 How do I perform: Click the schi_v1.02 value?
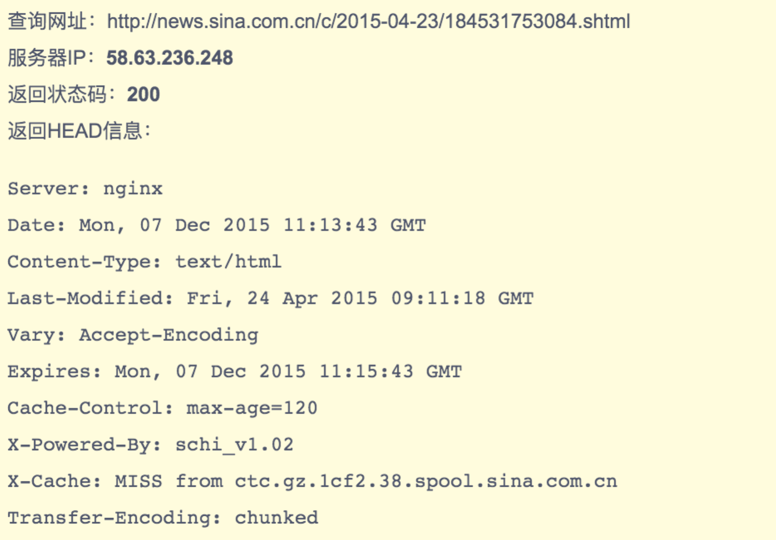click(234, 445)
